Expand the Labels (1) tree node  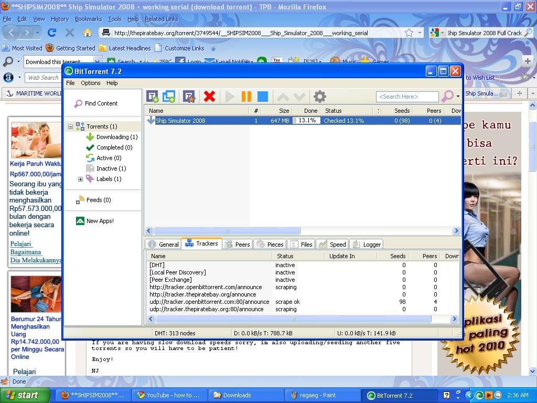pos(80,179)
